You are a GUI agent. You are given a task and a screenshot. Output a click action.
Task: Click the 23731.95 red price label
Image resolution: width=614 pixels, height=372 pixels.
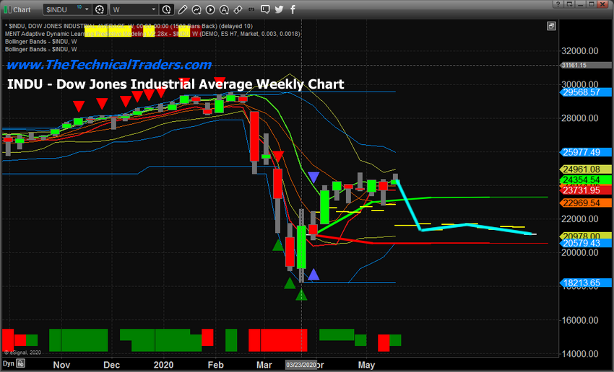(585, 190)
